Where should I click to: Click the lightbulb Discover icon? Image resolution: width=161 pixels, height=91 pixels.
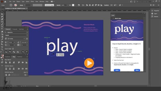pos(134,2)
